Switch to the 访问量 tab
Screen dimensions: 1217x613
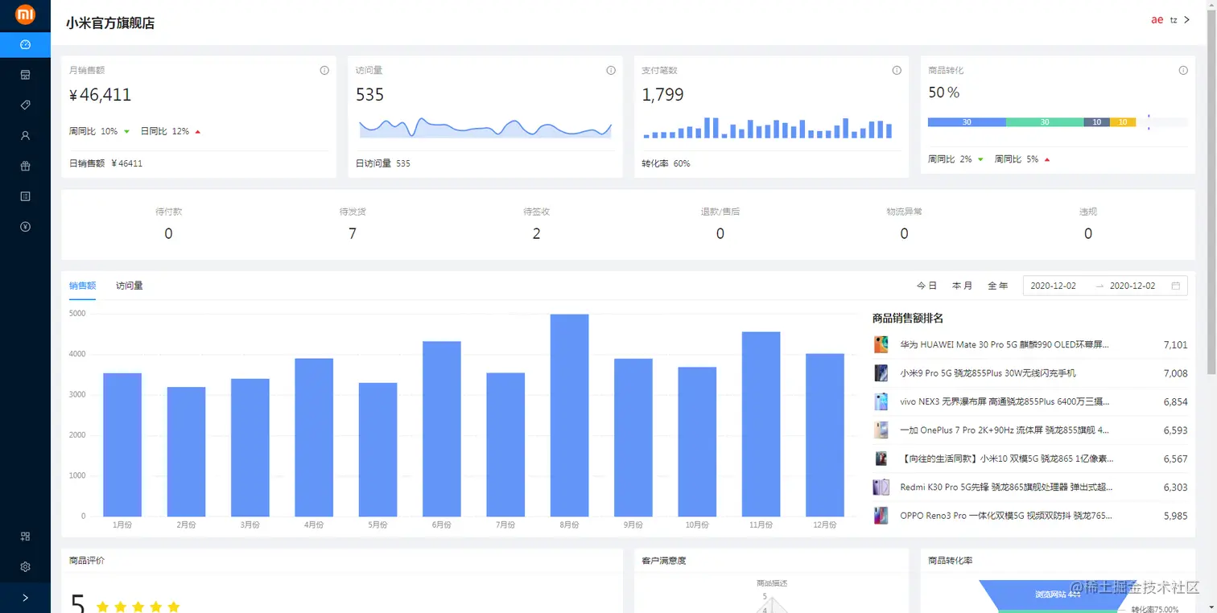[129, 286]
